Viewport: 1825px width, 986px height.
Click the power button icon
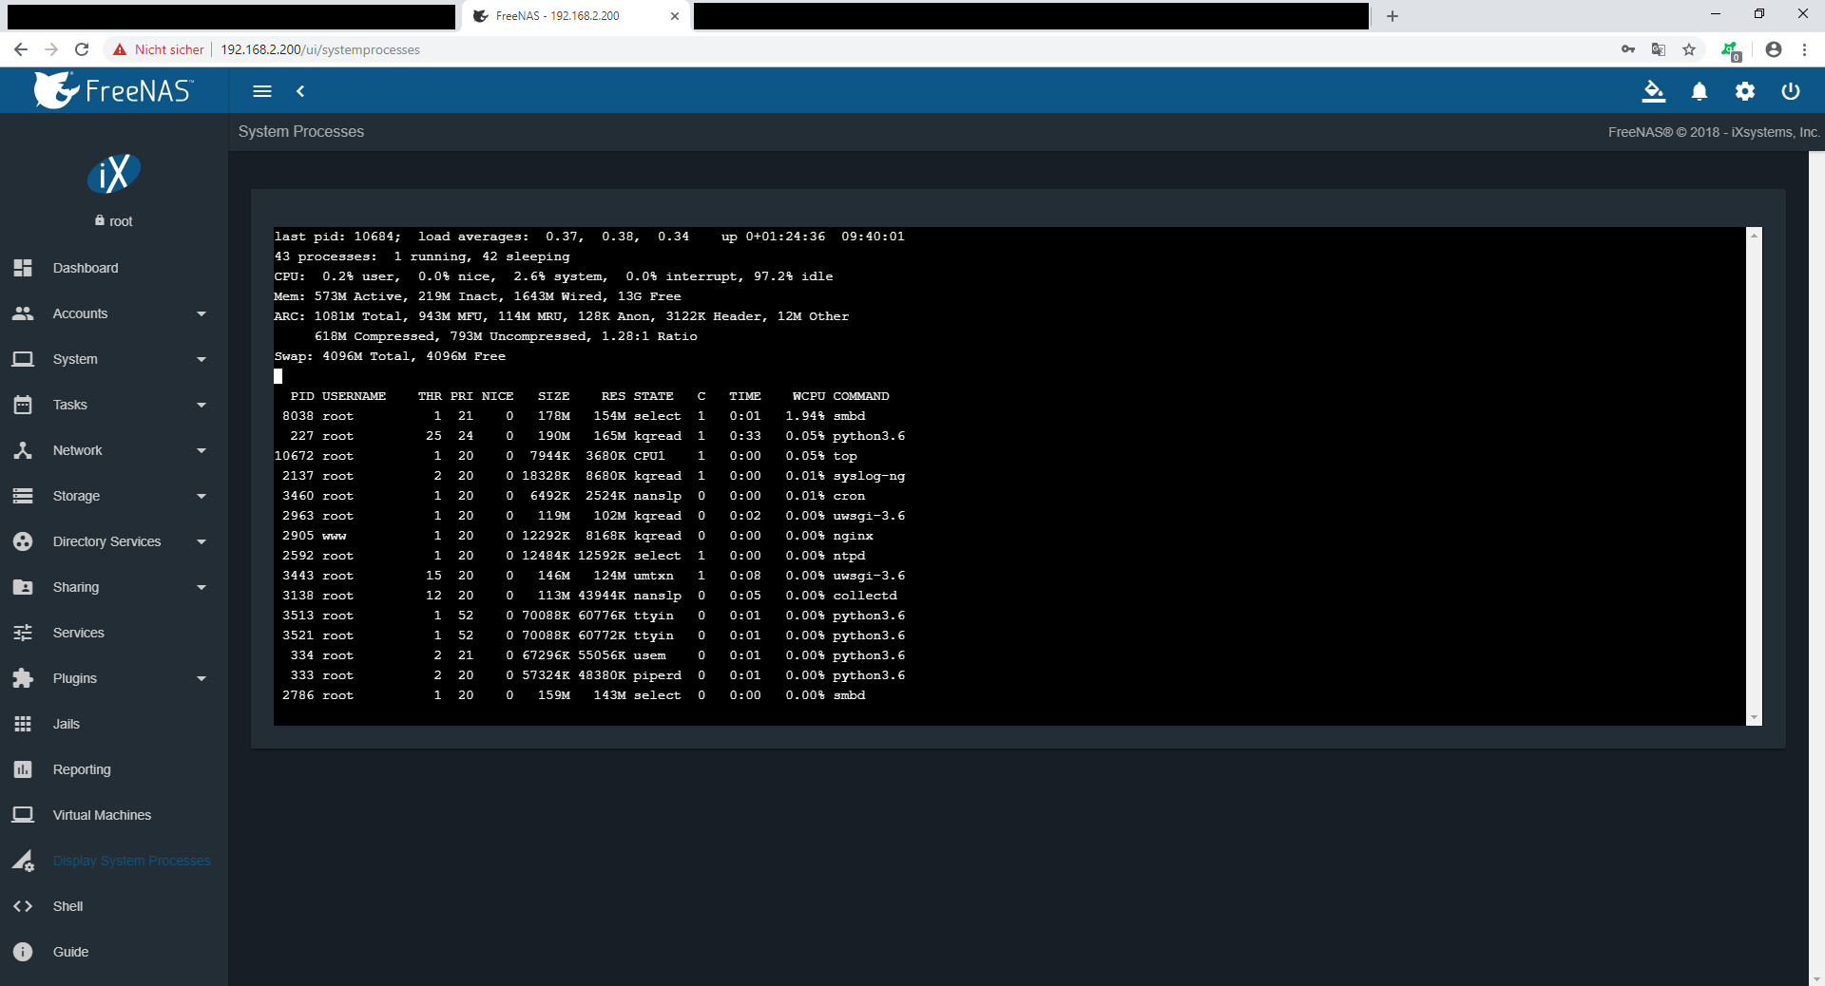click(1790, 91)
